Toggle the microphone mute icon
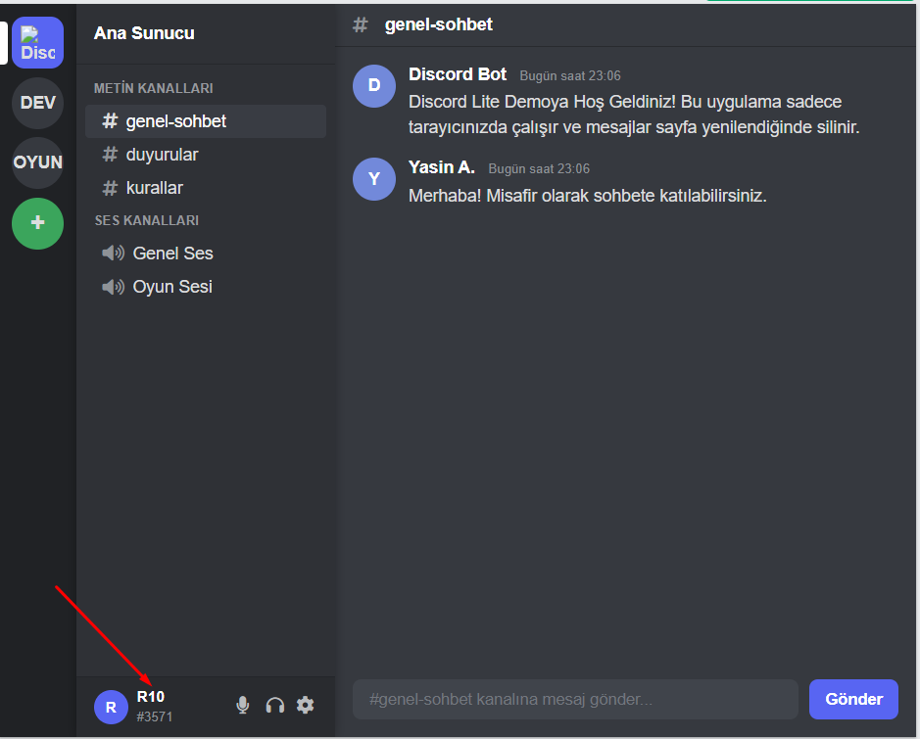920x739 pixels. click(242, 705)
